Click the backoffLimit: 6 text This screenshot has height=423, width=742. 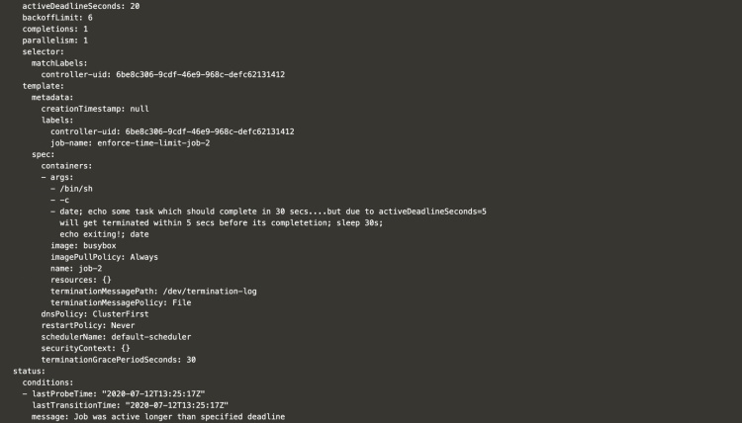pyautogui.click(x=57, y=18)
